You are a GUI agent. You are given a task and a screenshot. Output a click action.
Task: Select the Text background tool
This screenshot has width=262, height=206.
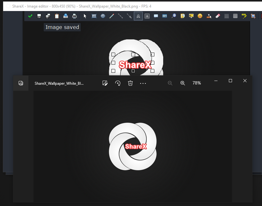coord(147,16)
